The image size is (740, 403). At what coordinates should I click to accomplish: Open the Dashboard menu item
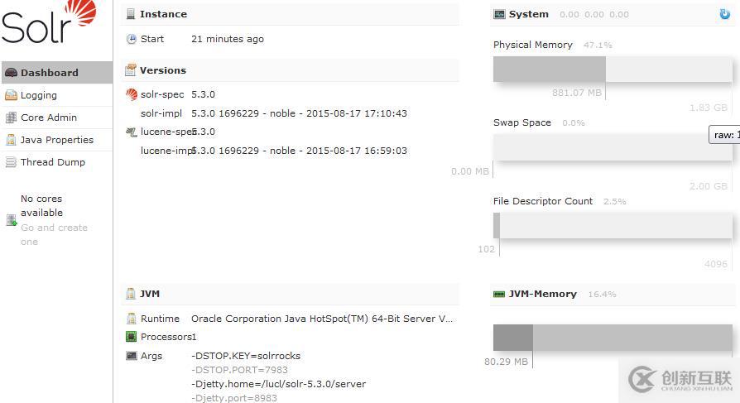tap(50, 73)
